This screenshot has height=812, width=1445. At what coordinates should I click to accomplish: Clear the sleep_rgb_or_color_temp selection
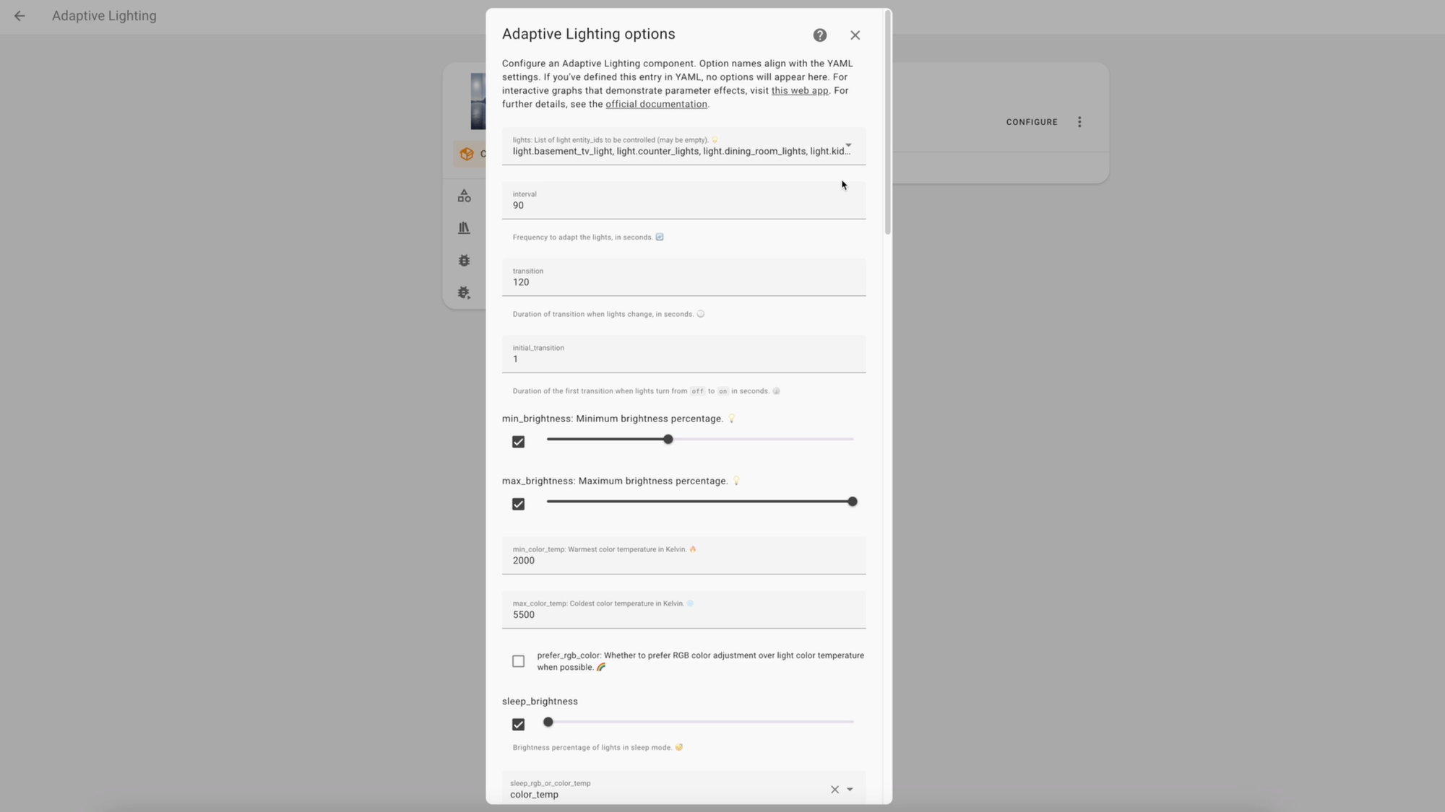click(x=834, y=790)
